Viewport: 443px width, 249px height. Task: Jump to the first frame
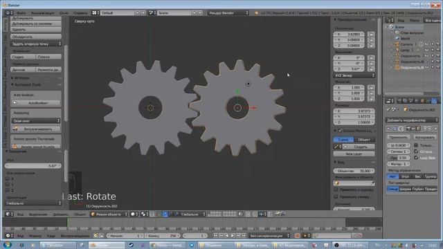pos(215,235)
